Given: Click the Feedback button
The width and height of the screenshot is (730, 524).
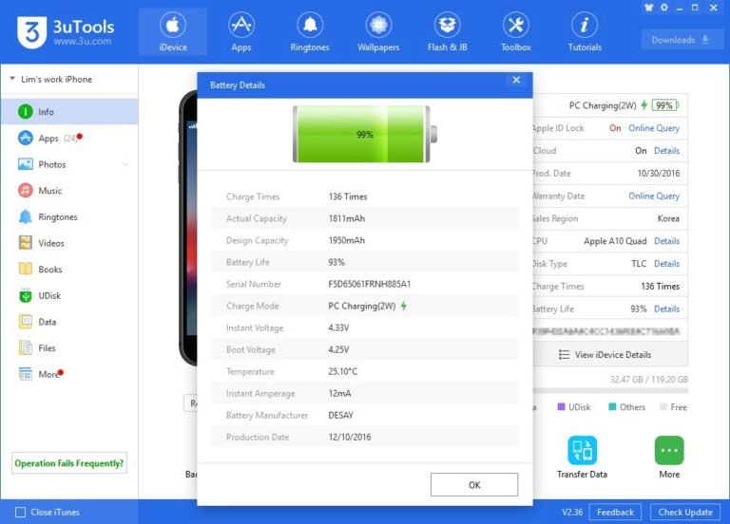Looking at the screenshot, I should click(x=615, y=512).
